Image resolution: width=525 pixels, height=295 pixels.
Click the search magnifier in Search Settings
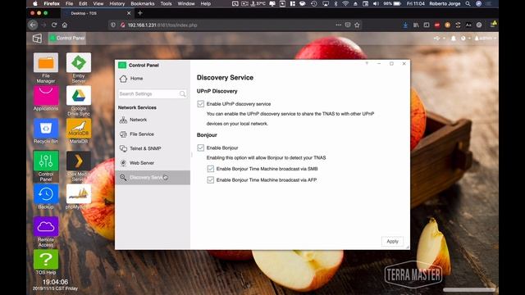182,94
